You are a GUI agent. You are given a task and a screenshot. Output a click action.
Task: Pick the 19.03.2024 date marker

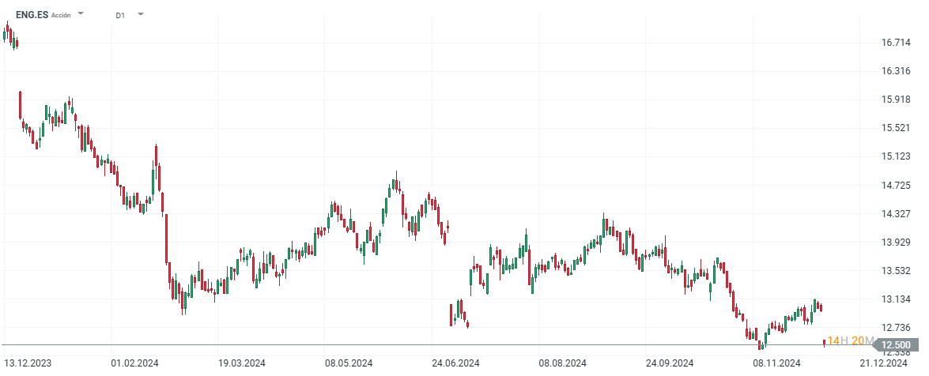tap(241, 363)
